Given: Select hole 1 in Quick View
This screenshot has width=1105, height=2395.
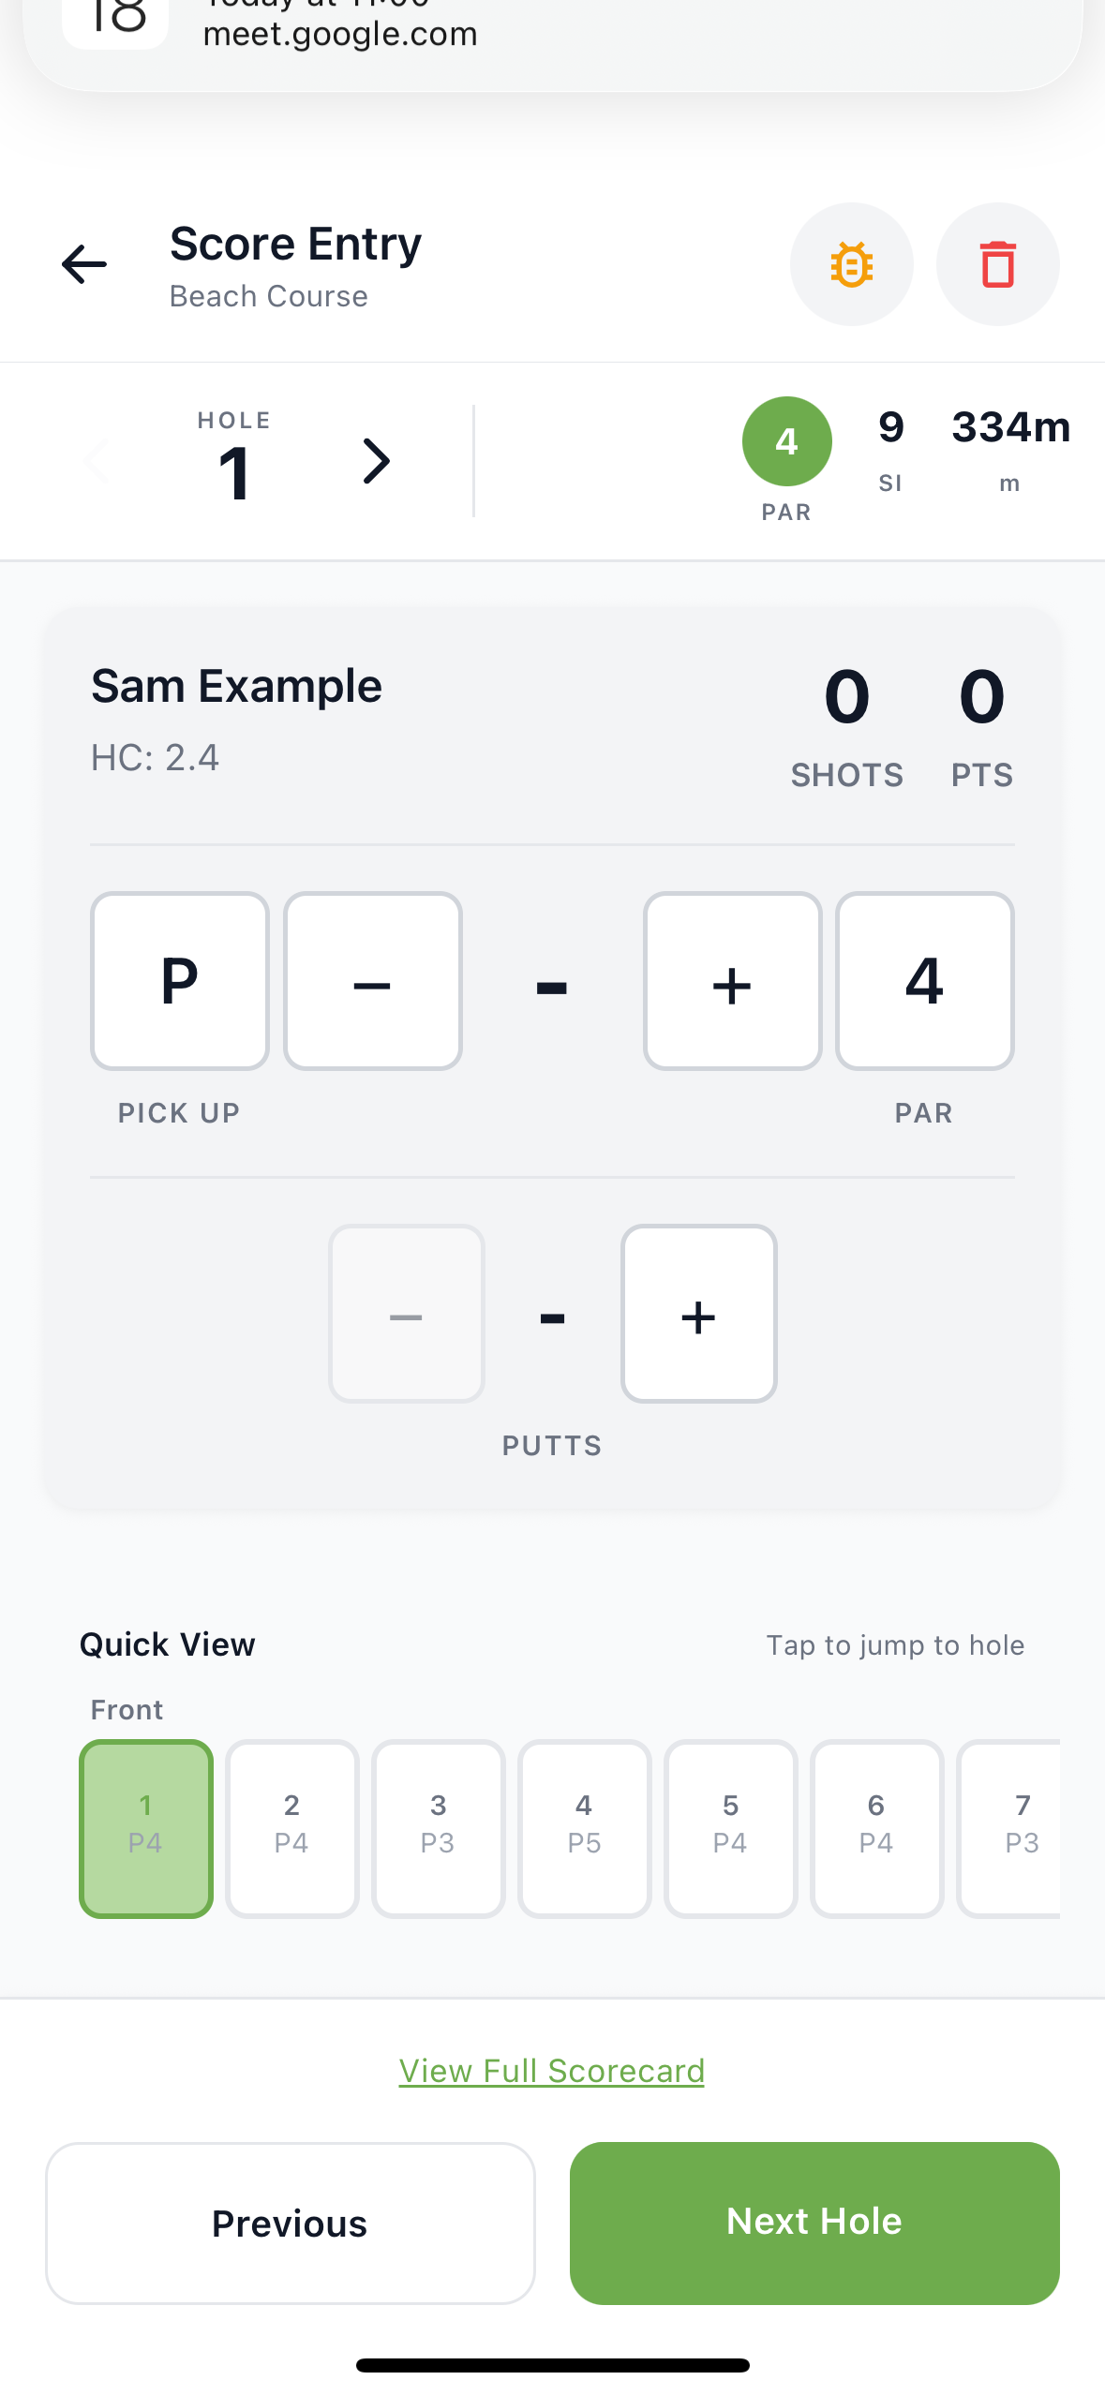Looking at the screenshot, I should [146, 1828].
